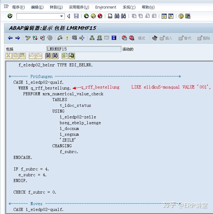Click the Find binoculars in the standard toolbar

pos(117,16)
